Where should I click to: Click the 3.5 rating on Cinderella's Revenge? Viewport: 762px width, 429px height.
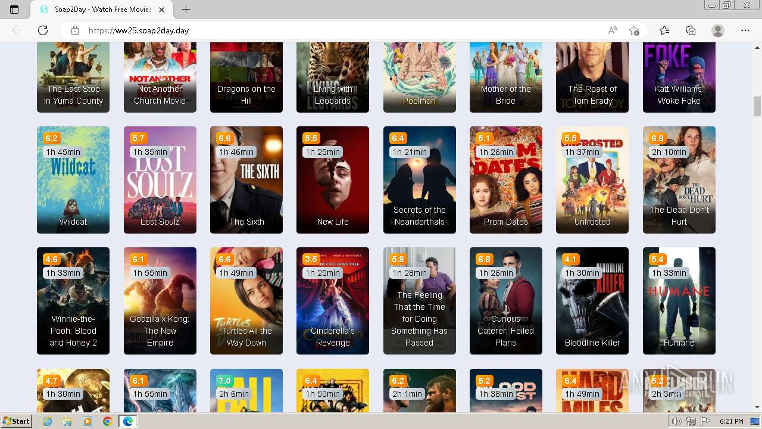pyautogui.click(x=311, y=259)
